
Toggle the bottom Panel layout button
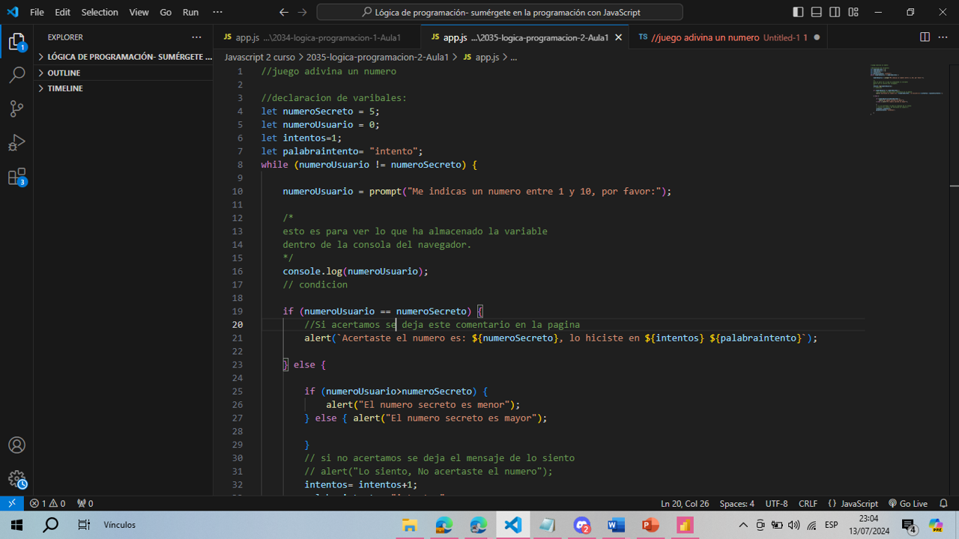coord(816,12)
